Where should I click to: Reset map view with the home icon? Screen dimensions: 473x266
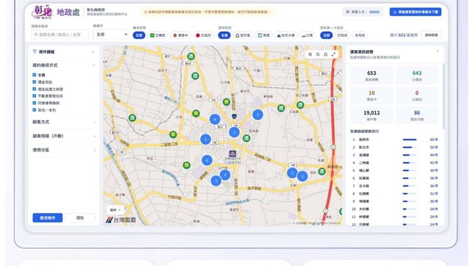tap(325, 54)
